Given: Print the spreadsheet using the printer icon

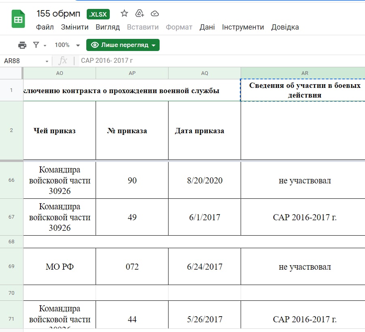Looking at the screenshot, I should pyautogui.click(x=22, y=45).
